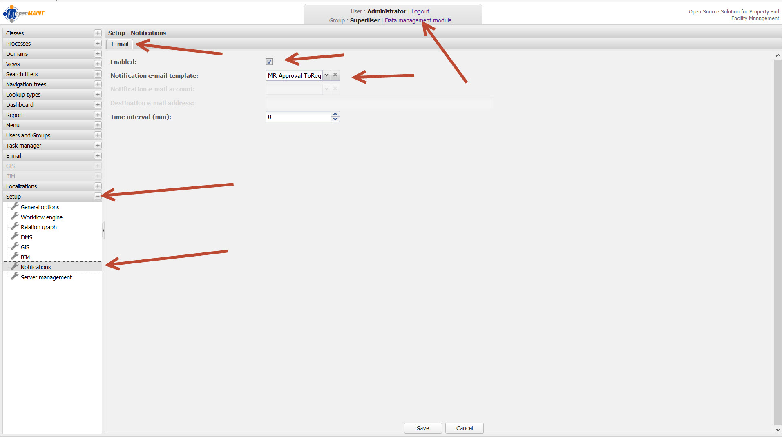Click the wrench icon beside Relation graph
The height and width of the screenshot is (438, 782).
(x=15, y=226)
